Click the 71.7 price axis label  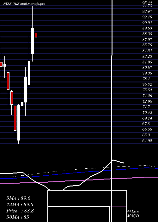(x=146, y=107)
